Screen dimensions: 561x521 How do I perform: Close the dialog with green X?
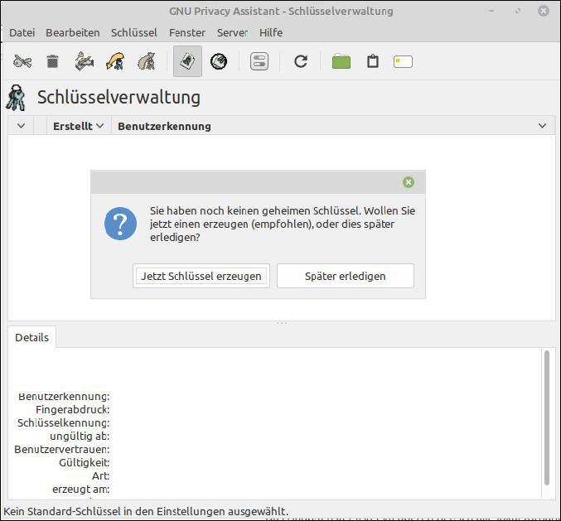click(x=409, y=182)
